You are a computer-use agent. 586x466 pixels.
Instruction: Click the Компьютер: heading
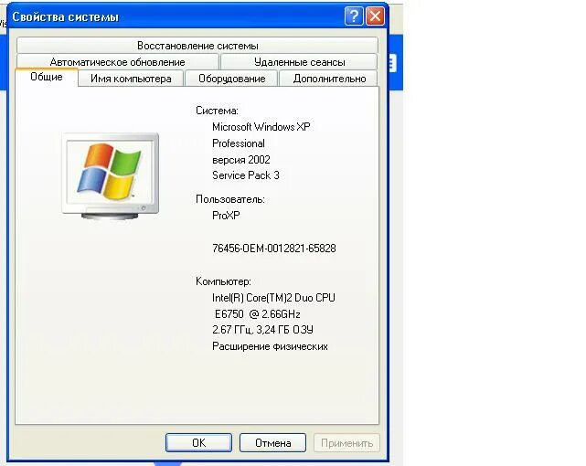[223, 281]
